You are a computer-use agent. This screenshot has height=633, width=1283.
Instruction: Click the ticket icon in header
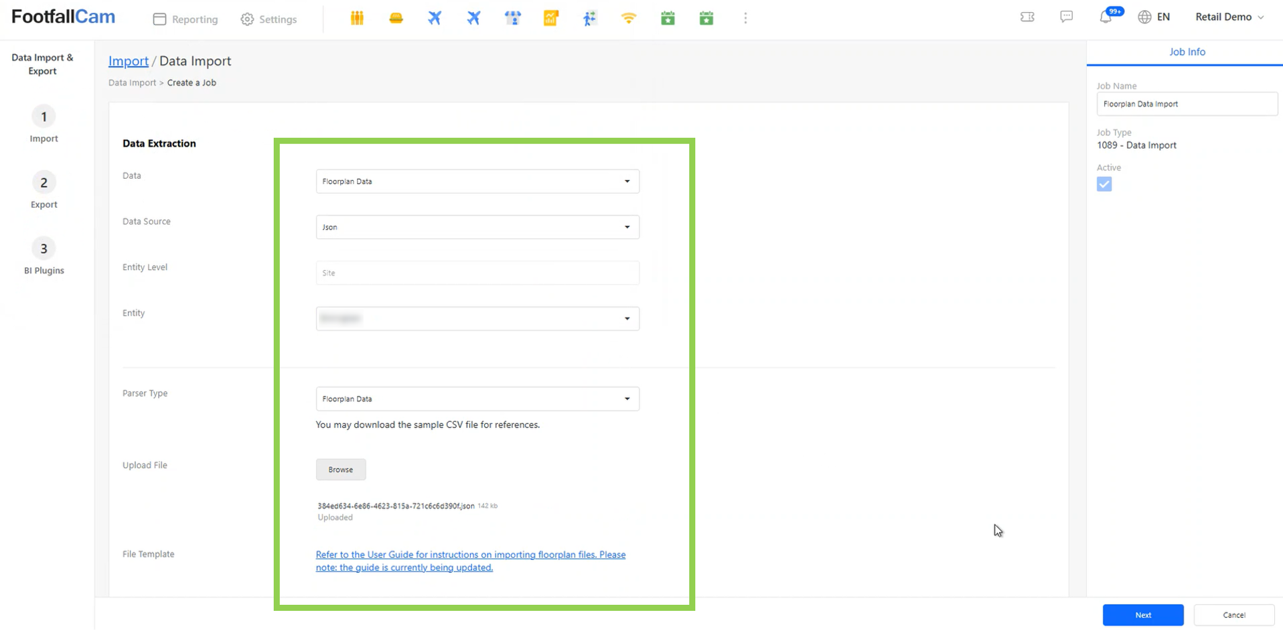[x=1027, y=17]
